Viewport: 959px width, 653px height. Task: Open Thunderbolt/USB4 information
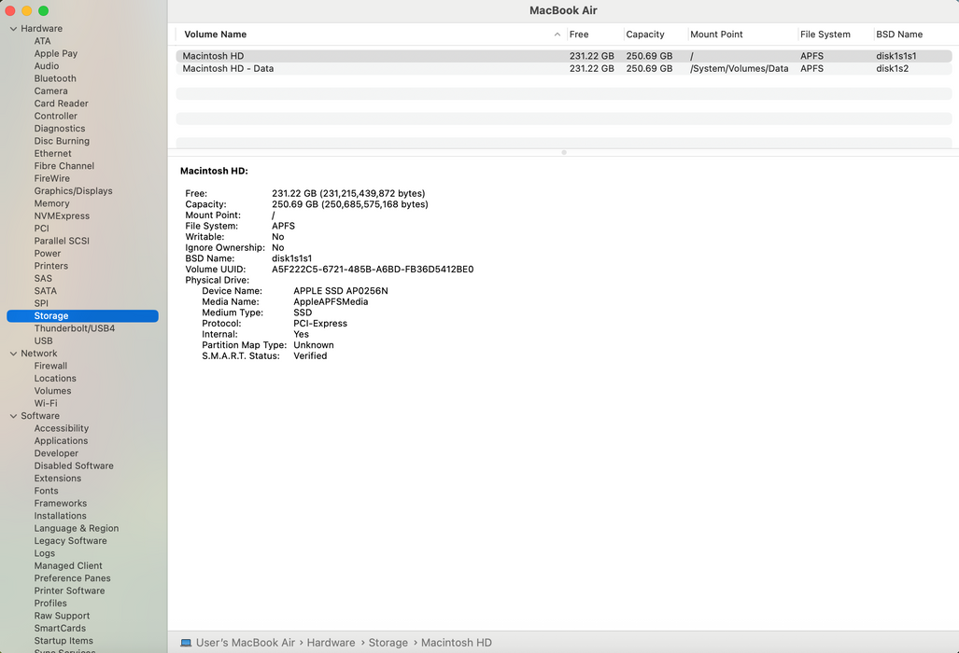pos(75,328)
